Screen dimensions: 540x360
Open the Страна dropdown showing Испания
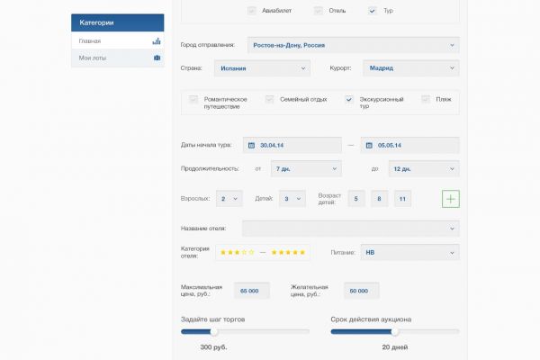click(x=262, y=68)
